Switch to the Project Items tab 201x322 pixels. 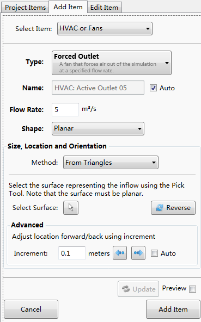tap(25, 8)
